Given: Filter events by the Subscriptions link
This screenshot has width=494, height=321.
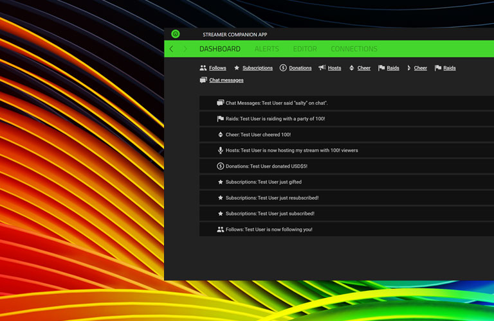Looking at the screenshot, I should pos(257,68).
